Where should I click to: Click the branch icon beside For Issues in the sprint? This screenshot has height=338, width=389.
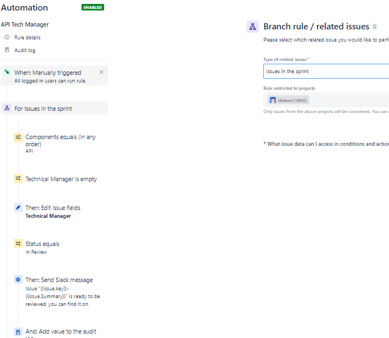pyautogui.click(x=7, y=109)
